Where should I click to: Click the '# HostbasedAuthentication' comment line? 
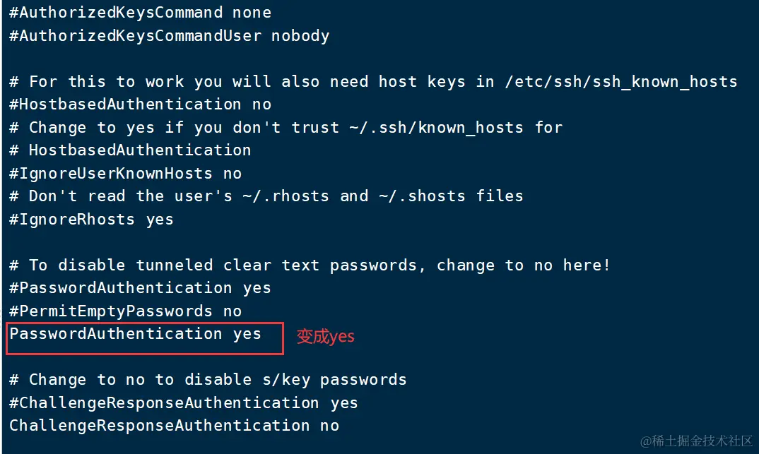(130, 150)
